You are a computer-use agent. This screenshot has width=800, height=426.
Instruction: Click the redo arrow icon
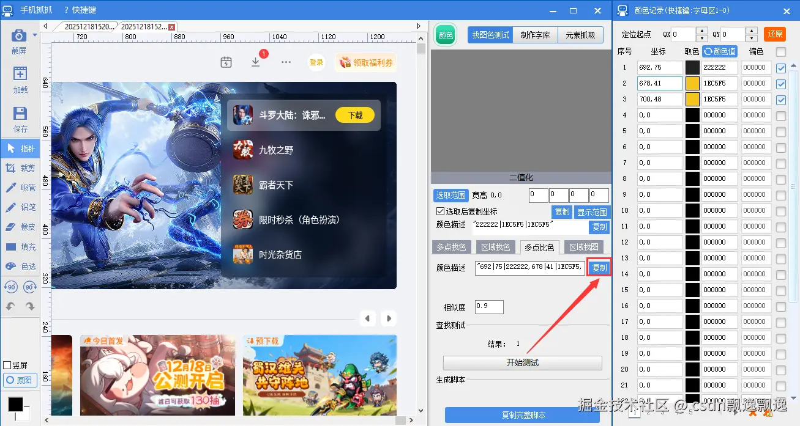pos(30,306)
